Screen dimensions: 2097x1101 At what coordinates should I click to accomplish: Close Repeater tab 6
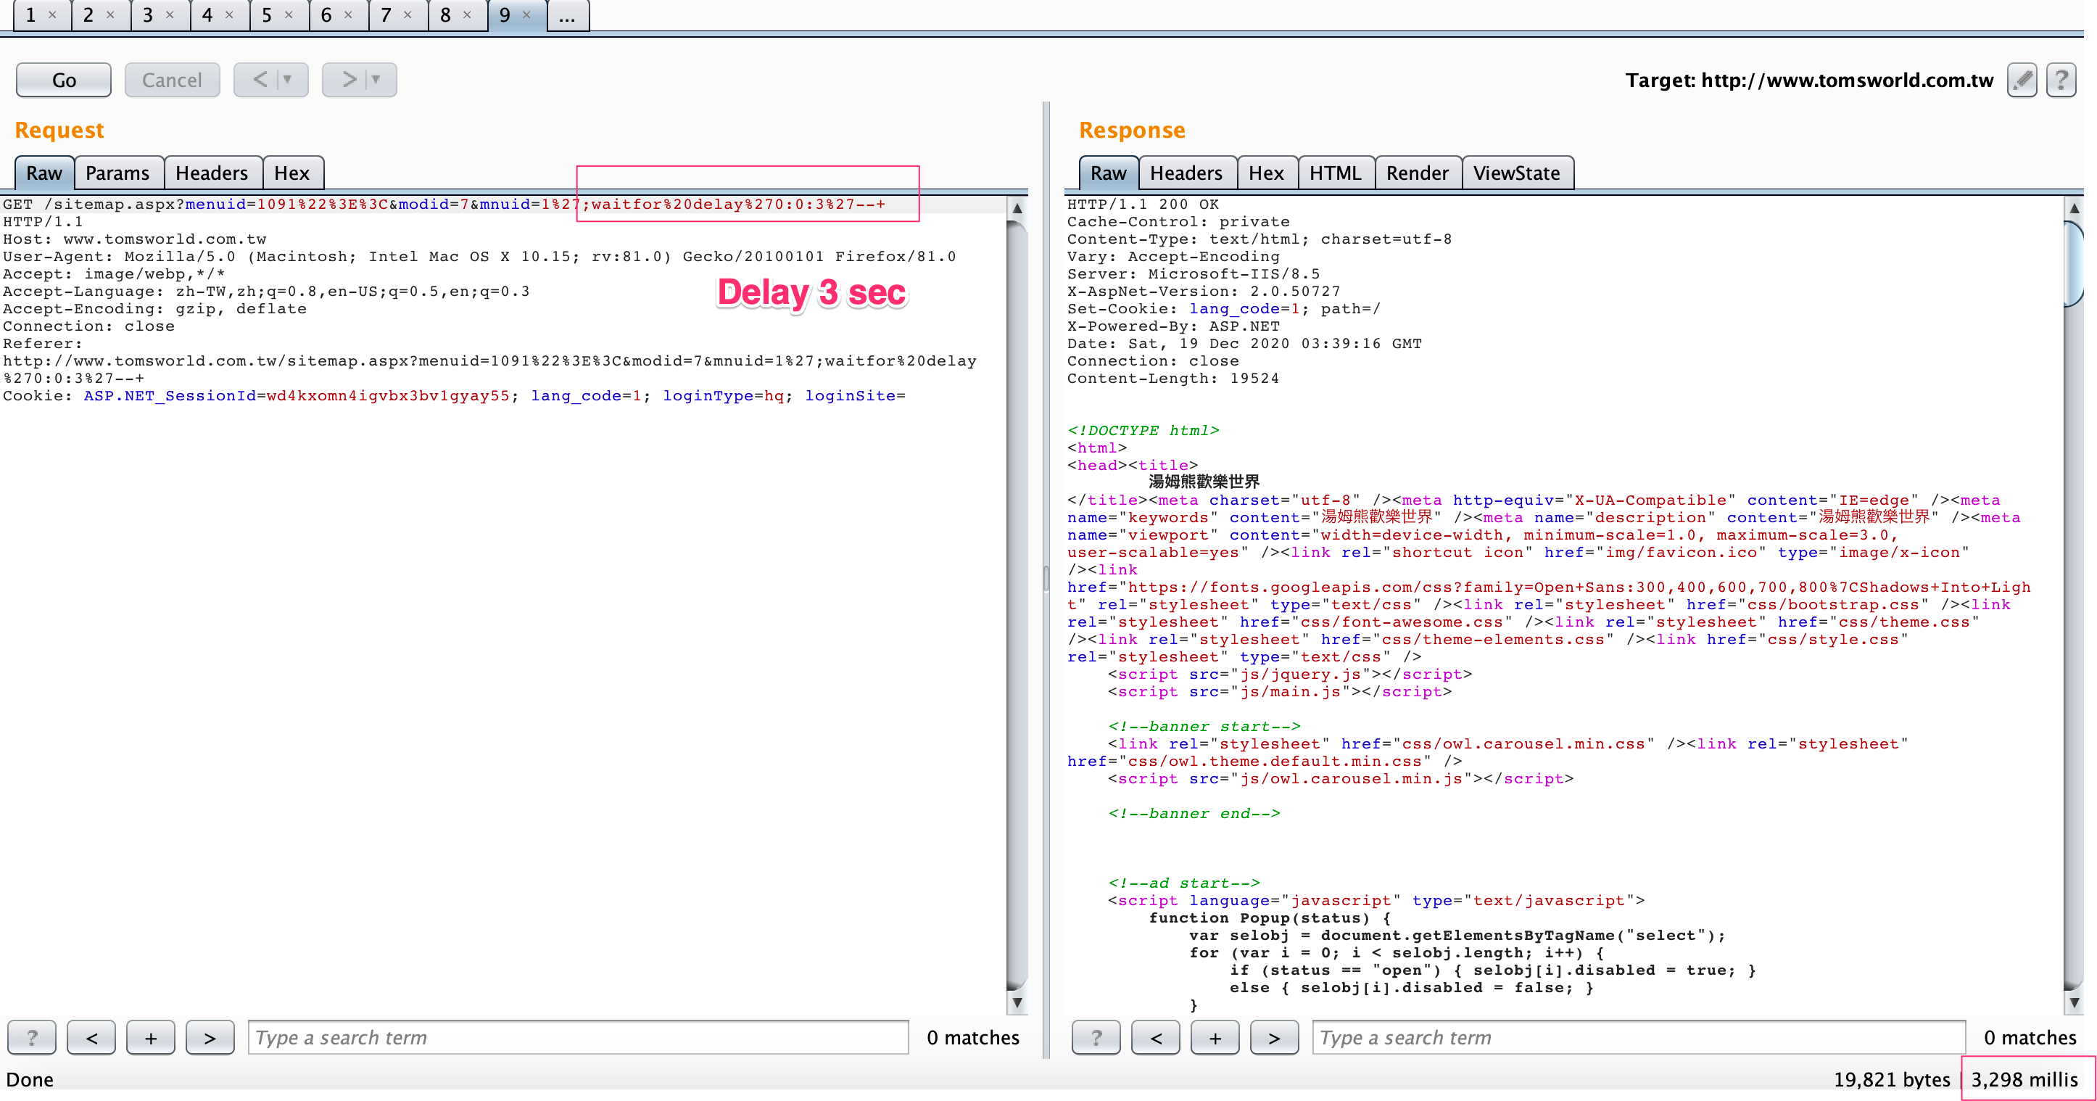[347, 15]
